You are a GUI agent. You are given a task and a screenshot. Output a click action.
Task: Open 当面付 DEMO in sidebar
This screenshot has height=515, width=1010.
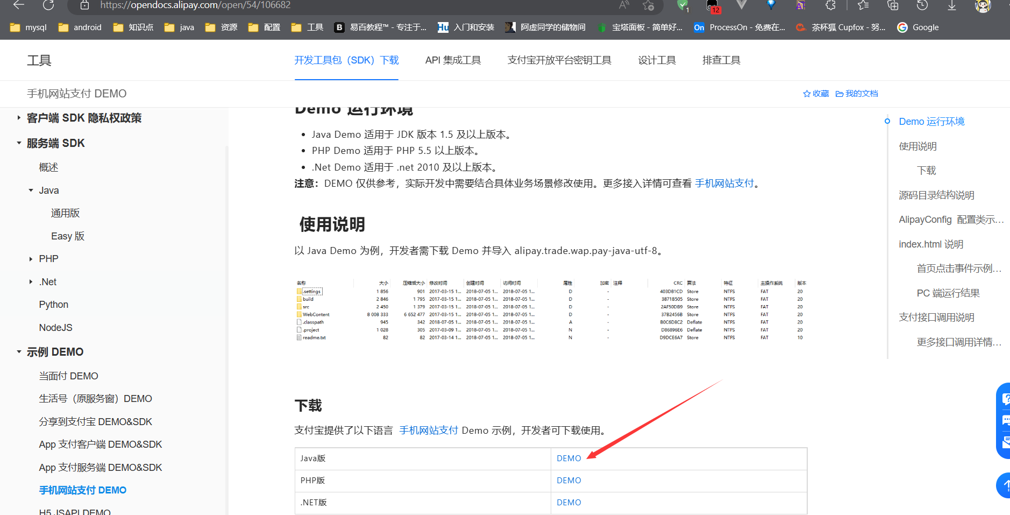pyautogui.click(x=68, y=376)
